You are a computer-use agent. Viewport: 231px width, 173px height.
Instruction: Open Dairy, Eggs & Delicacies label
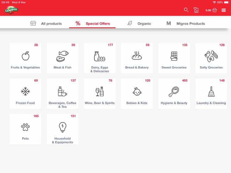[x=100, y=69]
